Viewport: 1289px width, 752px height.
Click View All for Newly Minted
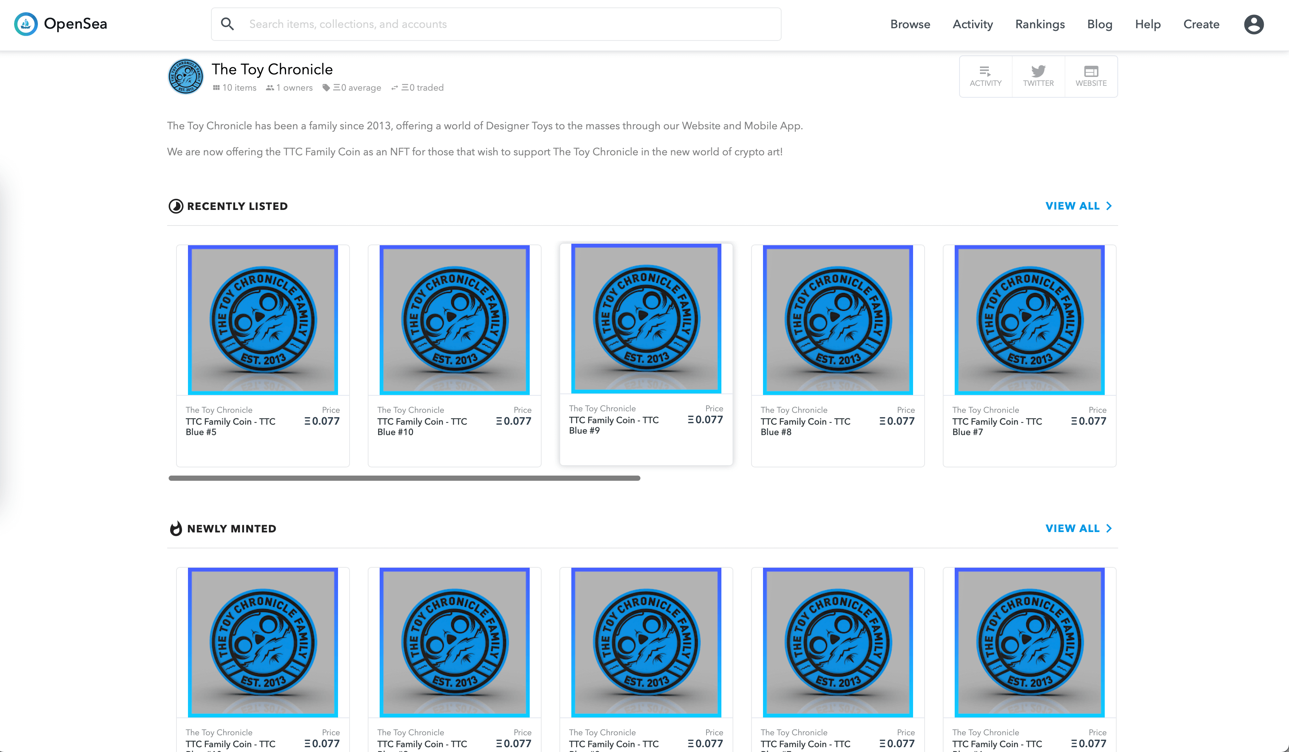coord(1073,528)
